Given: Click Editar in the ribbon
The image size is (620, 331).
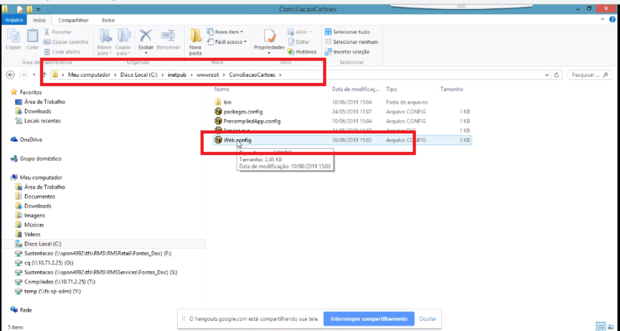Looking at the screenshot, I should coord(298,42).
